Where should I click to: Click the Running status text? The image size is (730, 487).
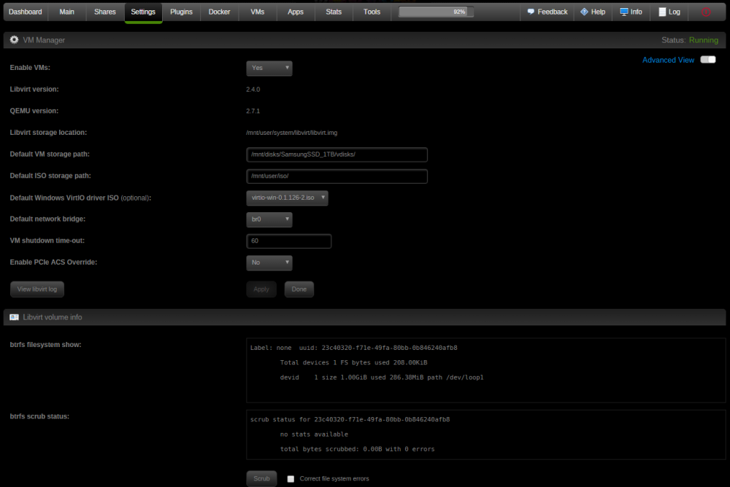point(704,41)
